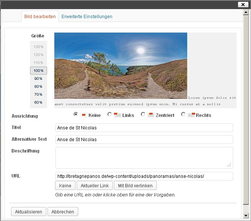251x221 pixels.
Task: Click the 'Zentriert' center-align icon
Action: click(150, 115)
